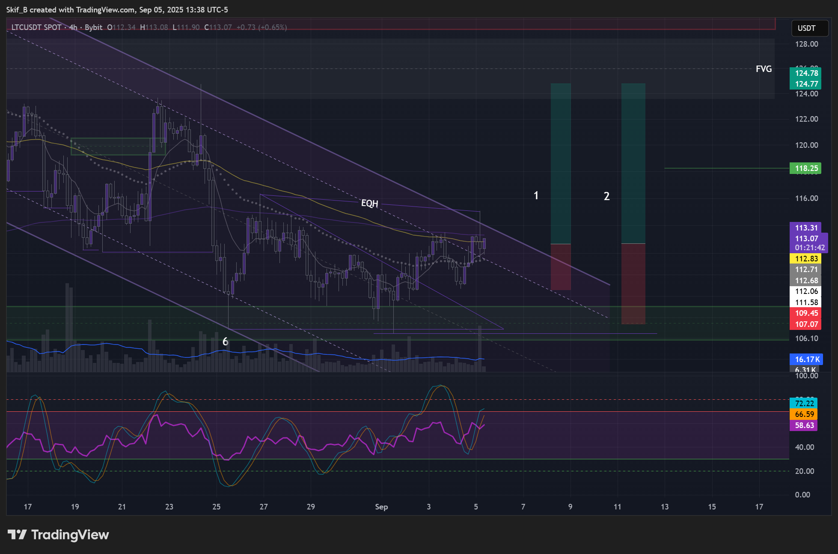Click the 106.10 price axis label
Image resolution: width=838 pixels, height=554 pixels.
point(806,338)
